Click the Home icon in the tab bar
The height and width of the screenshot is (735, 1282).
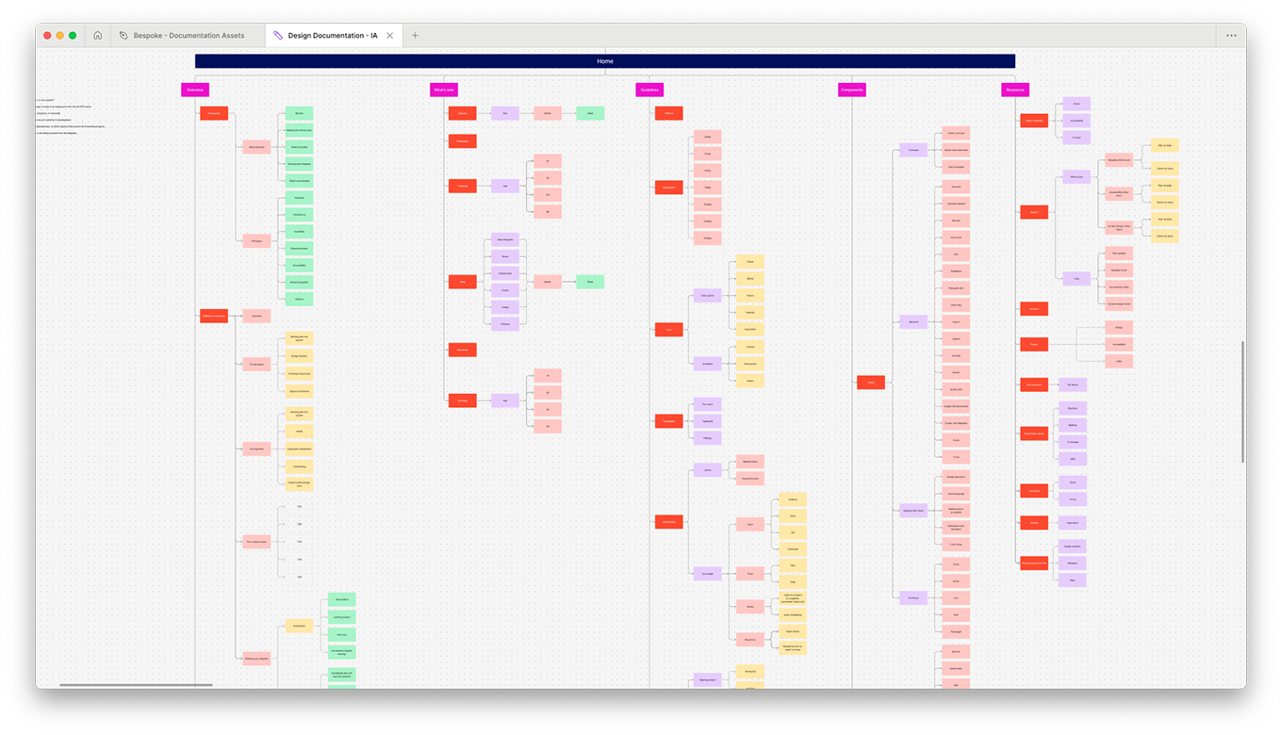(97, 36)
